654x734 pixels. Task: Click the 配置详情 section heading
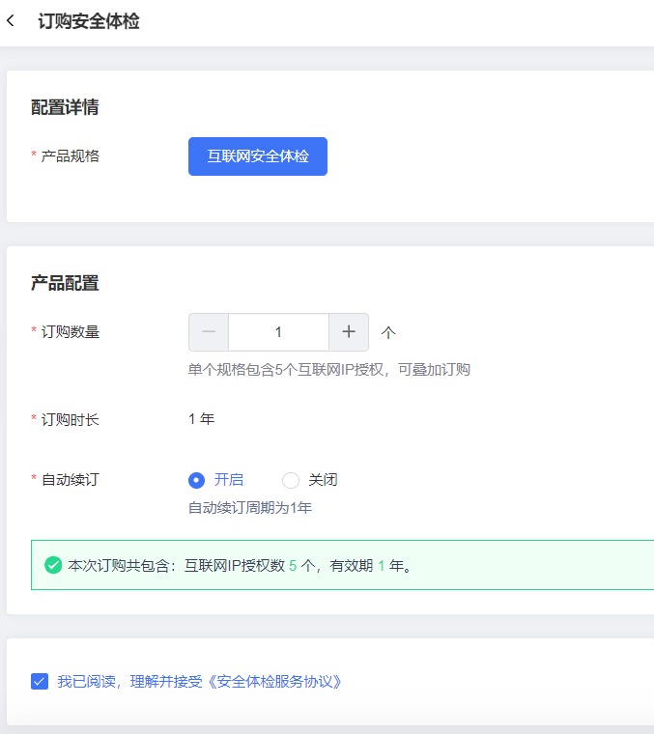coord(65,107)
